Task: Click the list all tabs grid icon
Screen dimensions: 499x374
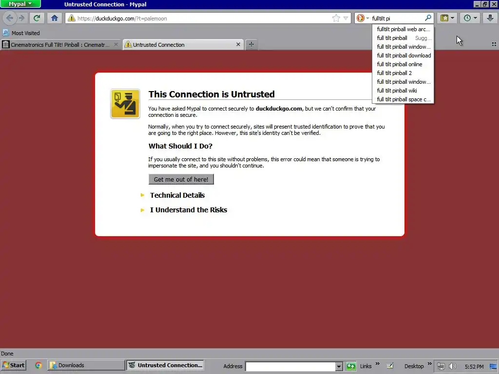Action: 494,44
